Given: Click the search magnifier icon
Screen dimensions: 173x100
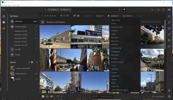Looking at the screenshot, I should click(46, 10).
